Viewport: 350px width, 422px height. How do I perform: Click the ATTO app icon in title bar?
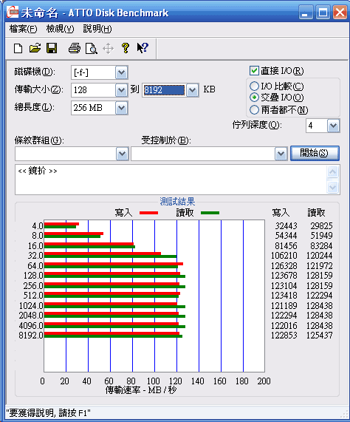tap(13, 12)
